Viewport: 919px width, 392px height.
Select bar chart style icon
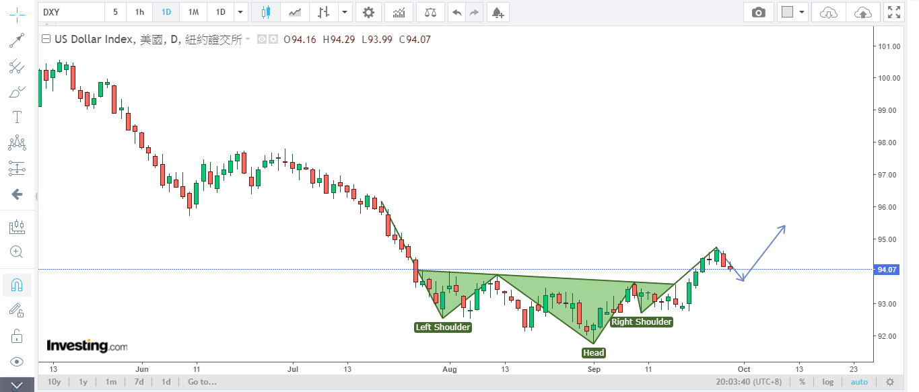[x=325, y=12]
